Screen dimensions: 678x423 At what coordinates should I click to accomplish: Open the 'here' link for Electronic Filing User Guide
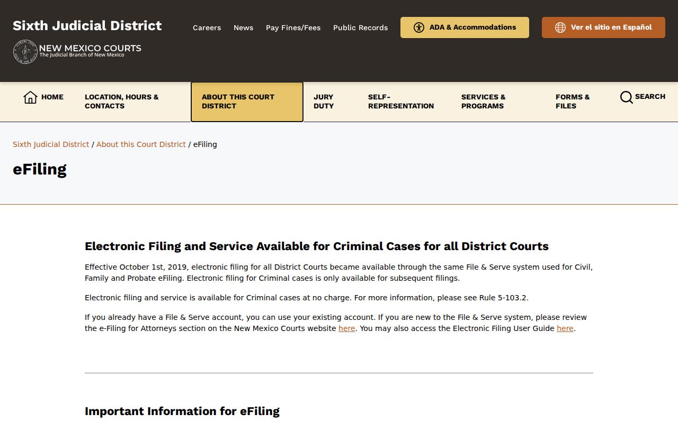pos(565,328)
